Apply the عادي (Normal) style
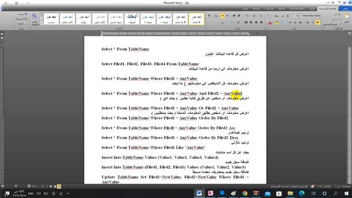 196,19
